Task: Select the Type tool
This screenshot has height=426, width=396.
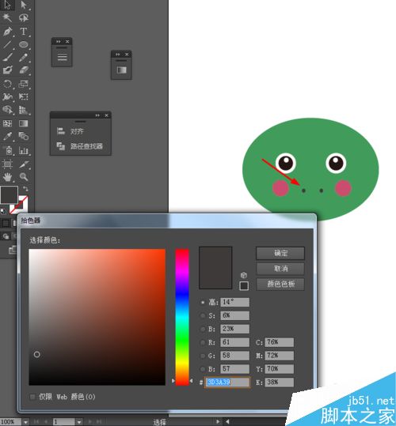Action: 24,32
